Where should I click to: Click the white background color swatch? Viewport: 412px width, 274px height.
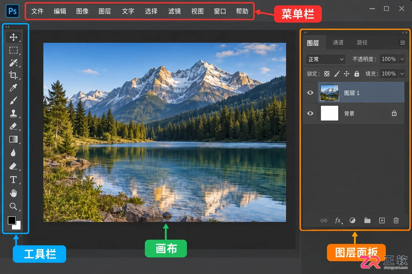coord(17,226)
